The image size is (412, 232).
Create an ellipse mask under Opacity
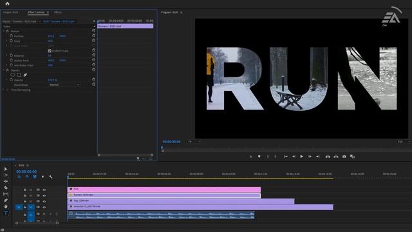[x=13, y=75]
